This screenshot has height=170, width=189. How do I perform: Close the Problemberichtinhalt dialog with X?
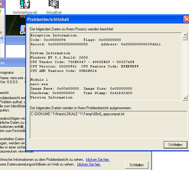[186, 19]
